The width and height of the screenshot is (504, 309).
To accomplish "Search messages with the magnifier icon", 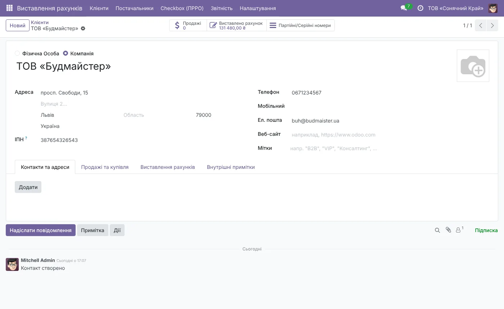I will click(x=437, y=230).
